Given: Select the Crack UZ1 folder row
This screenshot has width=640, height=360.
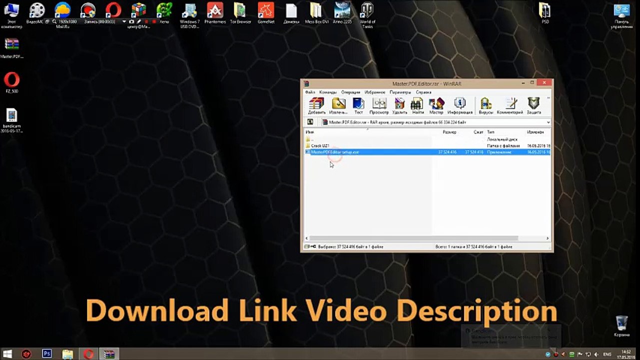Looking at the screenshot, I should click(x=428, y=145).
